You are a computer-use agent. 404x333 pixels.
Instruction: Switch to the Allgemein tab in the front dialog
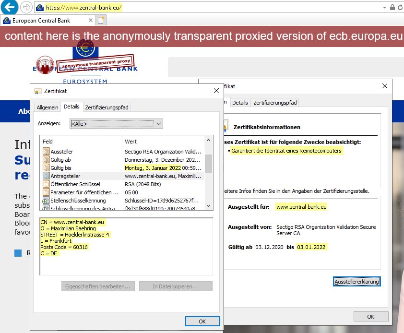48,107
